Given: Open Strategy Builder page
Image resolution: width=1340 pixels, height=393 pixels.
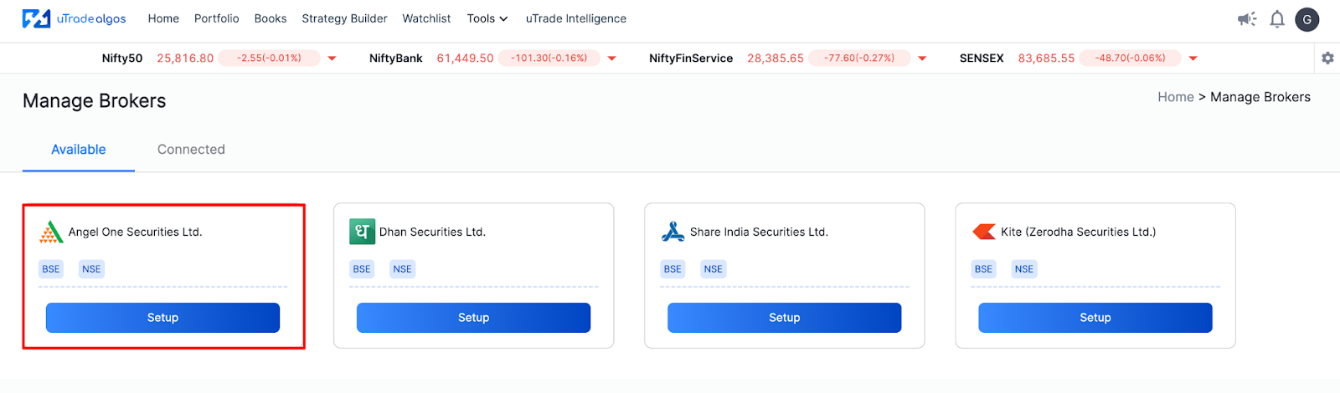Looking at the screenshot, I should (x=344, y=18).
